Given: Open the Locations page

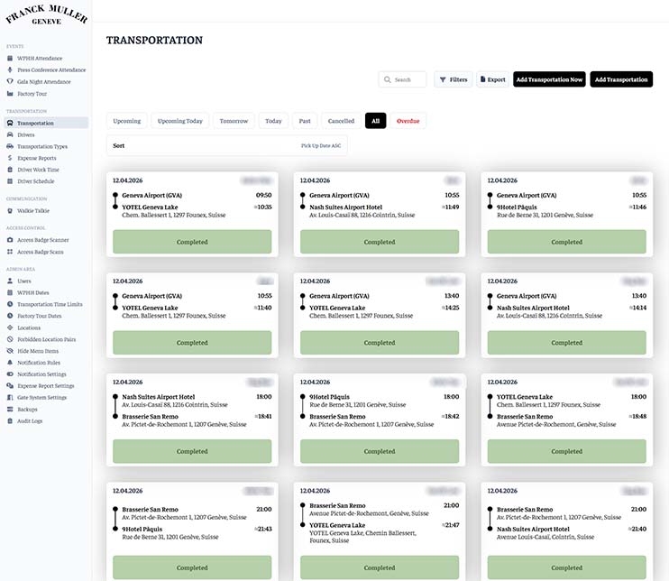Looking at the screenshot, I should [x=29, y=327].
